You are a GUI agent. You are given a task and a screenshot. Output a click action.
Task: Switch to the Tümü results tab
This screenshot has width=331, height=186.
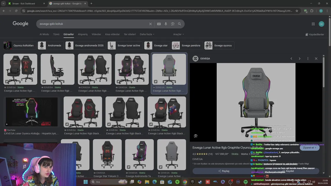pyautogui.click(x=56, y=34)
